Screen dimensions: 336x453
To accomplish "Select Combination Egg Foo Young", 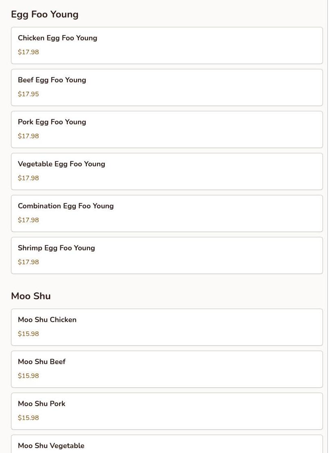I will 66,206.
